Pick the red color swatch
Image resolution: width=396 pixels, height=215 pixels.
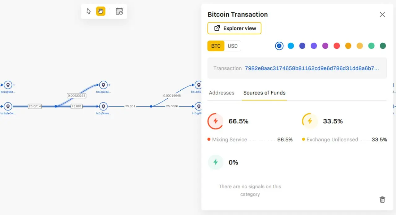pyautogui.click(x=337, y=46)
